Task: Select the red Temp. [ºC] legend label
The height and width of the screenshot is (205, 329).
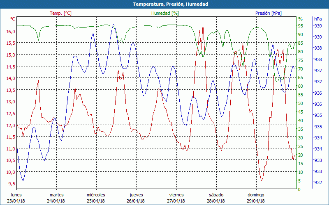Action: coord(60,13)
